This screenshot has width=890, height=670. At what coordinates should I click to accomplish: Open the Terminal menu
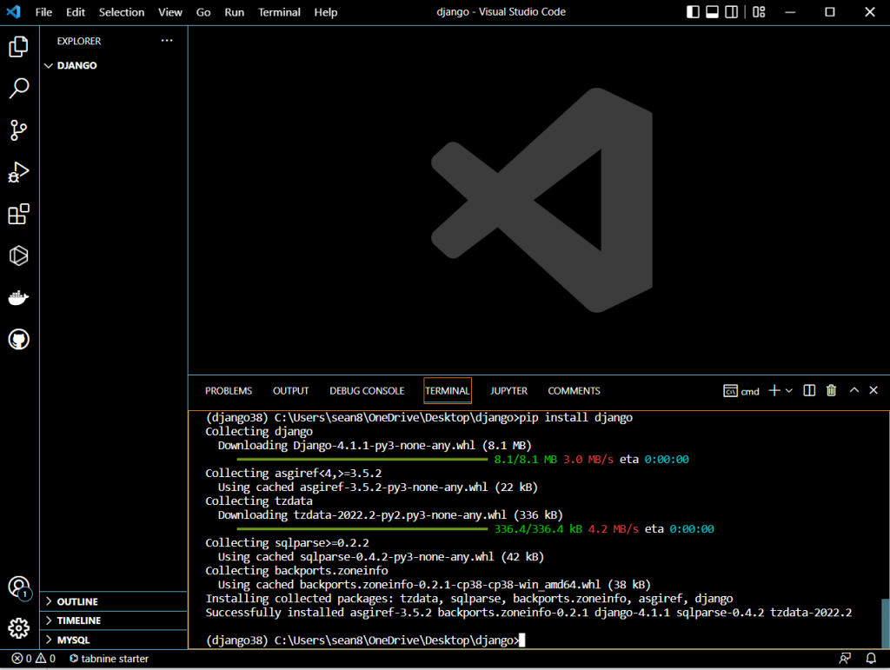279,12
